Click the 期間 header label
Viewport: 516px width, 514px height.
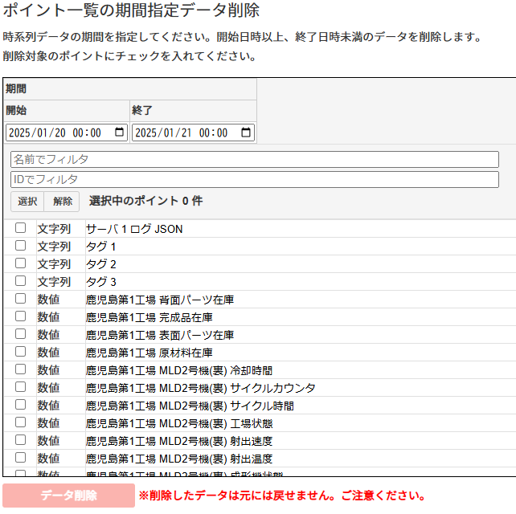16,88
